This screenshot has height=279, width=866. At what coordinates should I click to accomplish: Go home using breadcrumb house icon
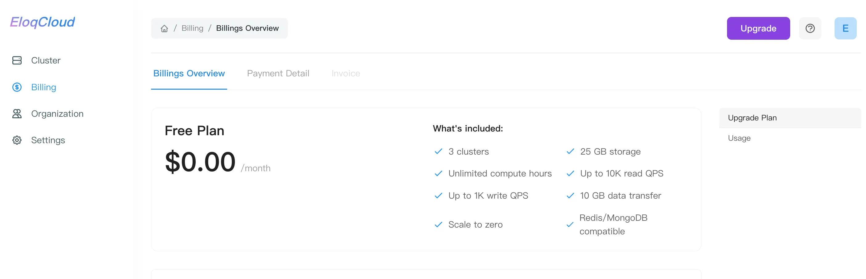tap(164, 29)
